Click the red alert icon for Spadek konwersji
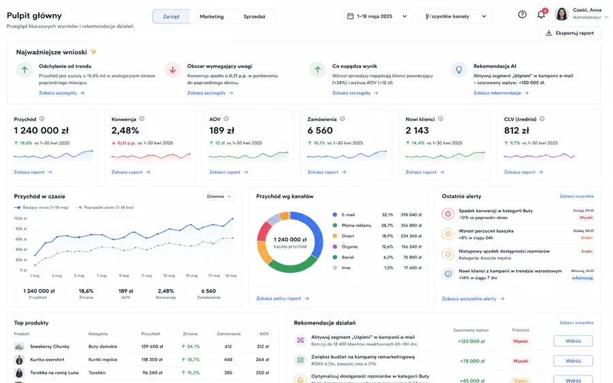Screen dimensions: 613x383 tap(448, 214)
